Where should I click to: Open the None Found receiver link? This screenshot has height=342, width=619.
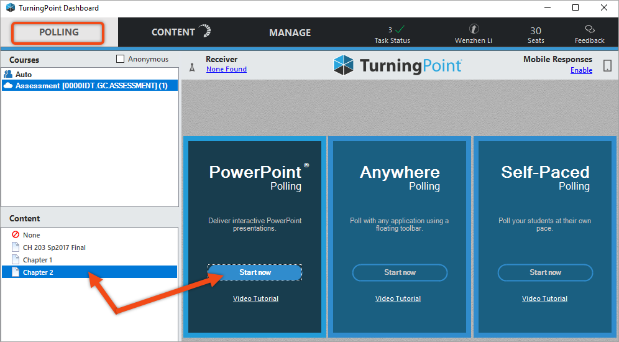coord(226,69)
